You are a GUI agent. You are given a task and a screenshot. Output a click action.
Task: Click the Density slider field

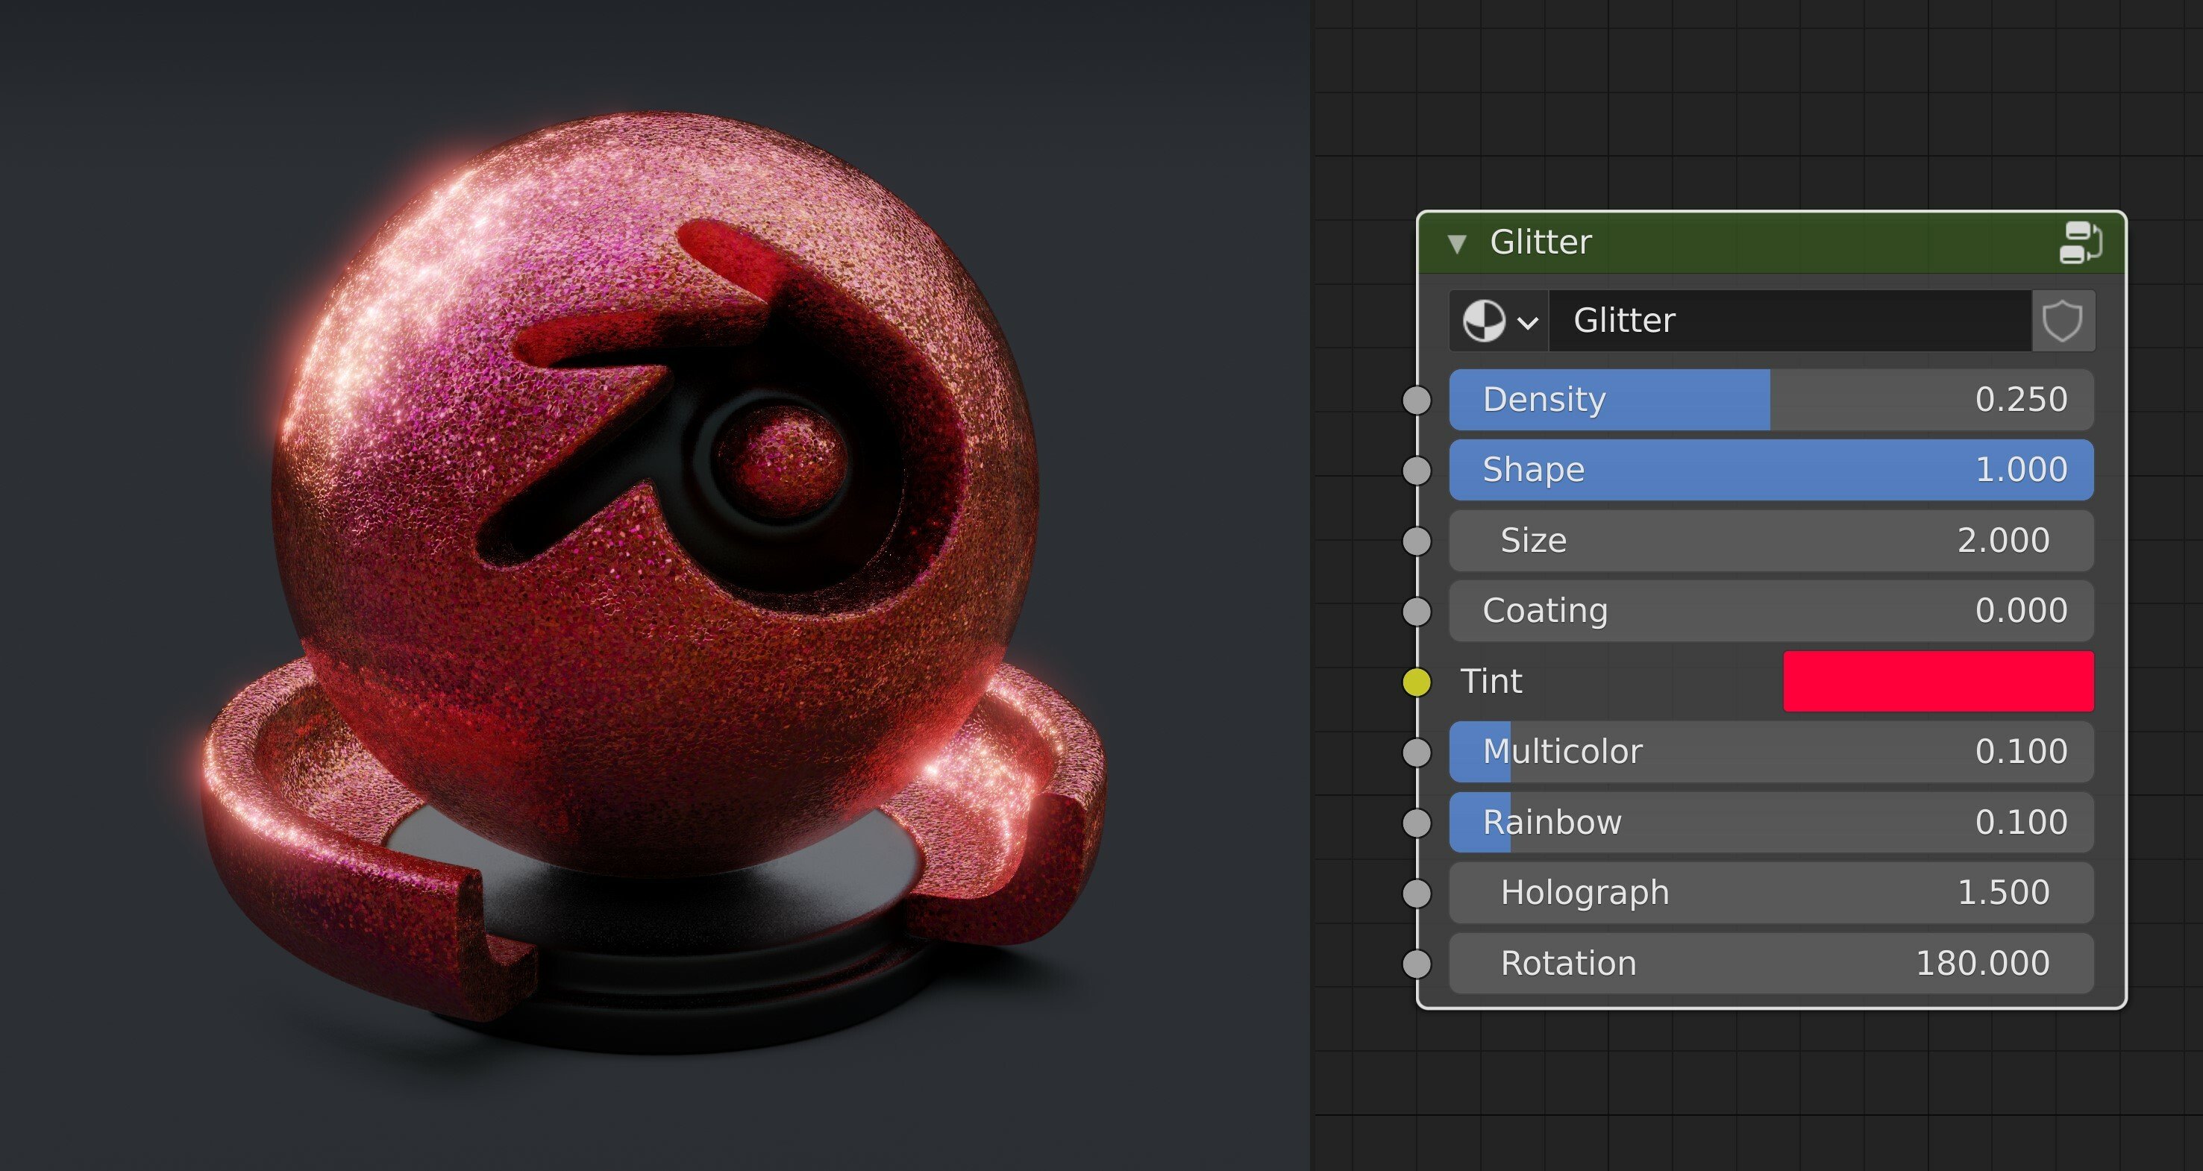1770,399
